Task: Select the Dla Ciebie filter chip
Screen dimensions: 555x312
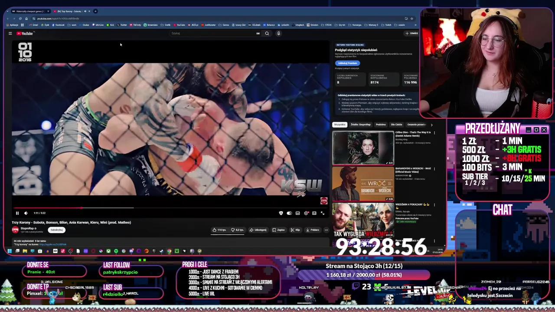Action: point(396,125)
